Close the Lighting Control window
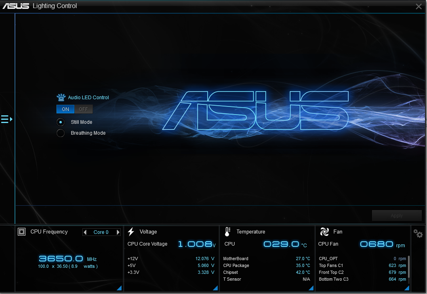 click(419, 6)
